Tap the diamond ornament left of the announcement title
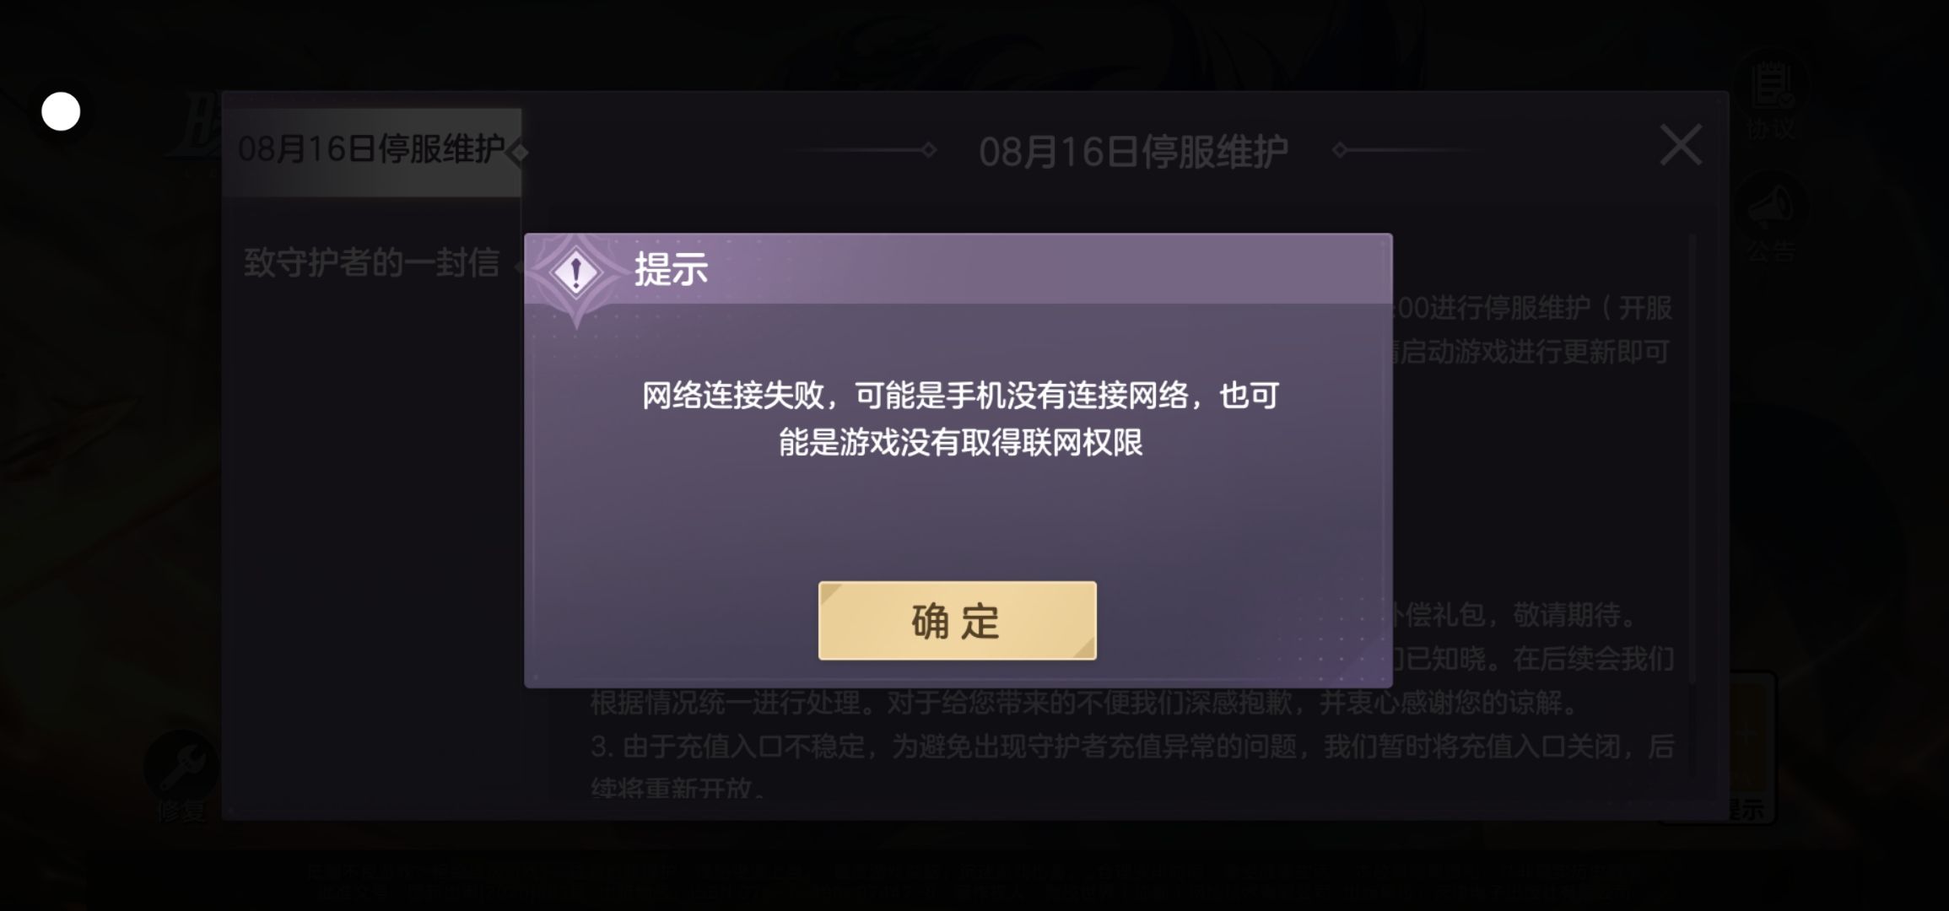Screen dimensions: 1949x911 point(929,151)
